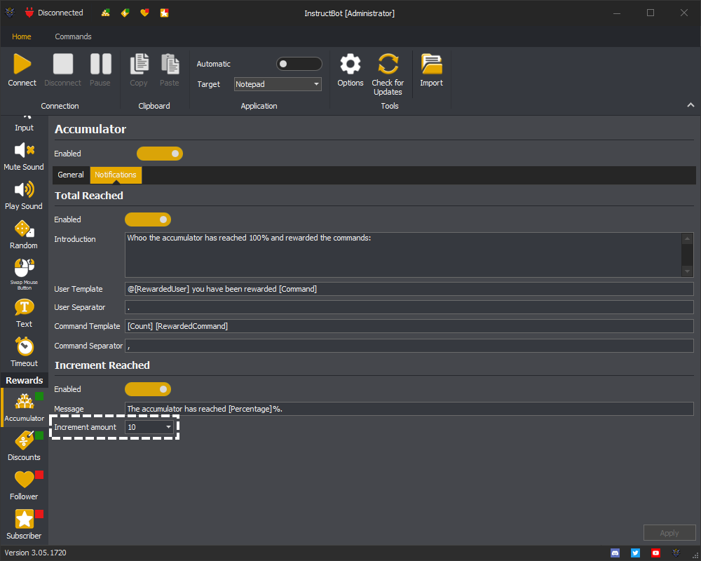701x561 pixels.
Task: Switch to the Commands ribbon tab
Action: (74, 36)
